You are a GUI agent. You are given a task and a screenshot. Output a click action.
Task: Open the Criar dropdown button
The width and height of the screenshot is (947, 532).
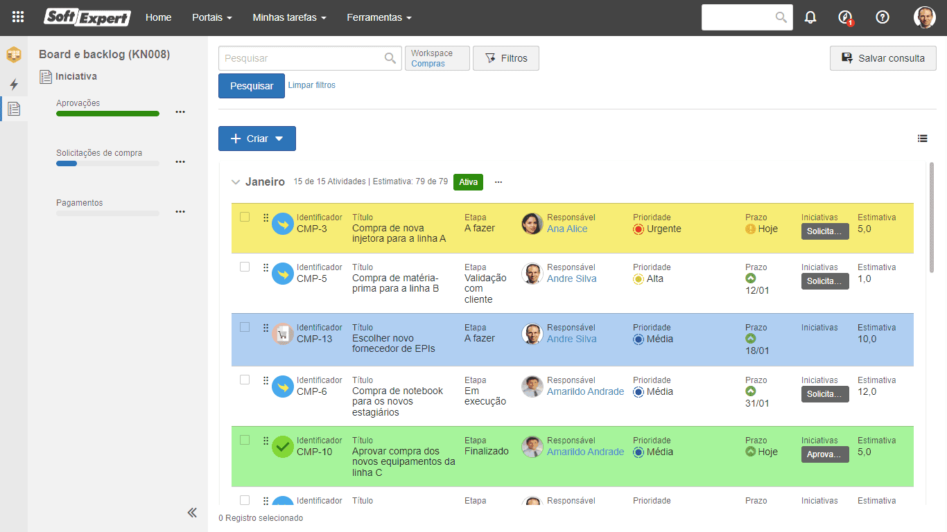coord(257,139)
